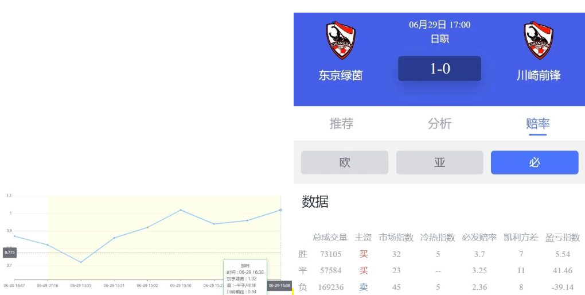Click the orange chart point at 06-29 15:02

coord(147,227)
